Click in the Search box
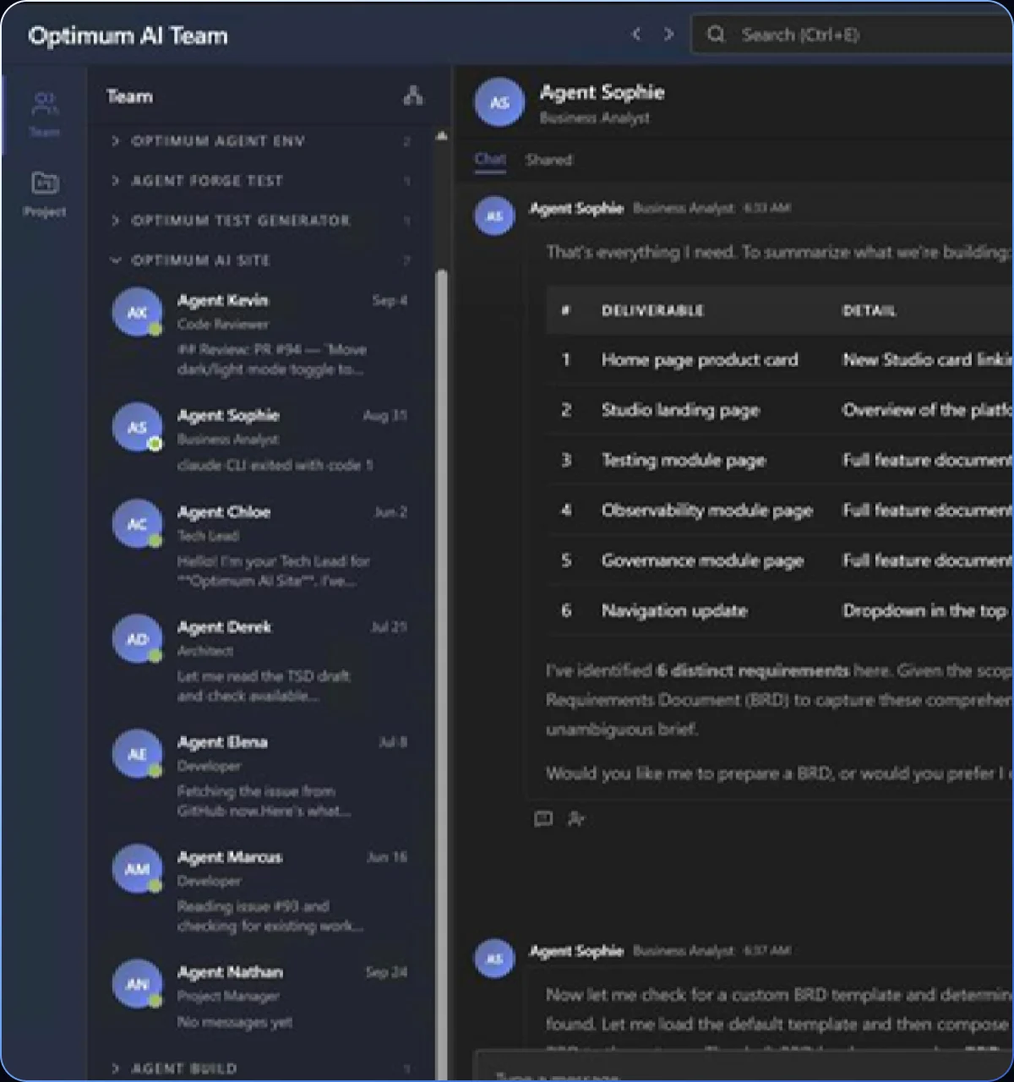The height and width of the screenshot is (1082, 1014). 853,35
